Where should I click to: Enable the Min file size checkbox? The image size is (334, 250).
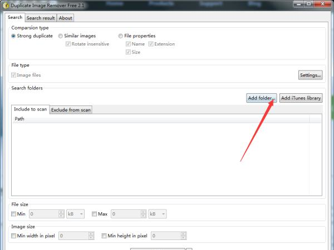pyautogui.click(x=13, y=214)
